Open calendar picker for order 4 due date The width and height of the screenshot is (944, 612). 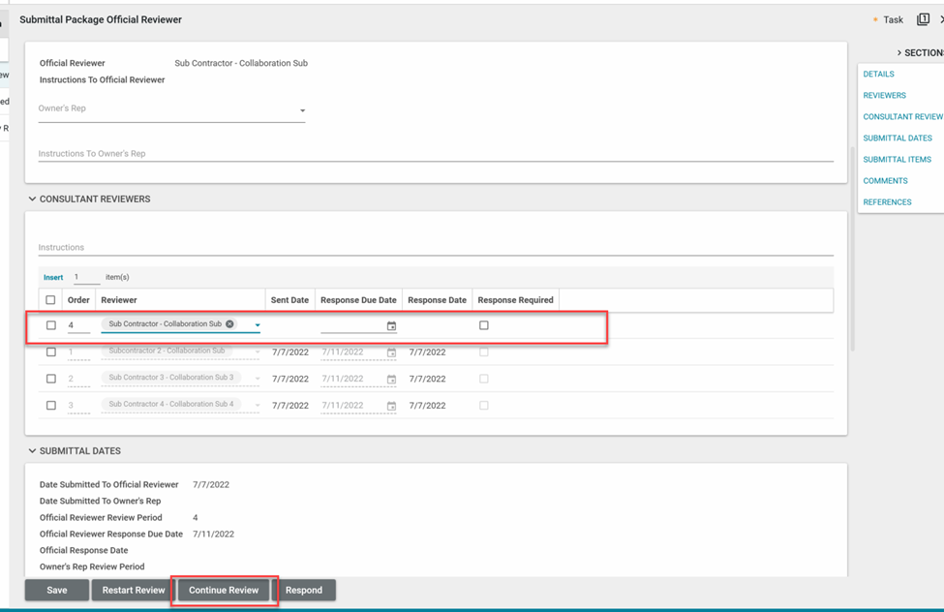[x=391, y=326]
